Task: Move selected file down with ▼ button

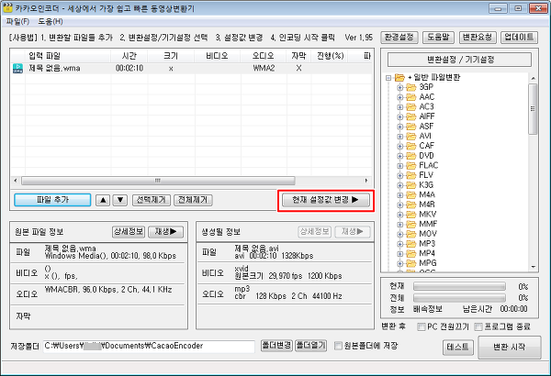Action: (x=120, y=200)
